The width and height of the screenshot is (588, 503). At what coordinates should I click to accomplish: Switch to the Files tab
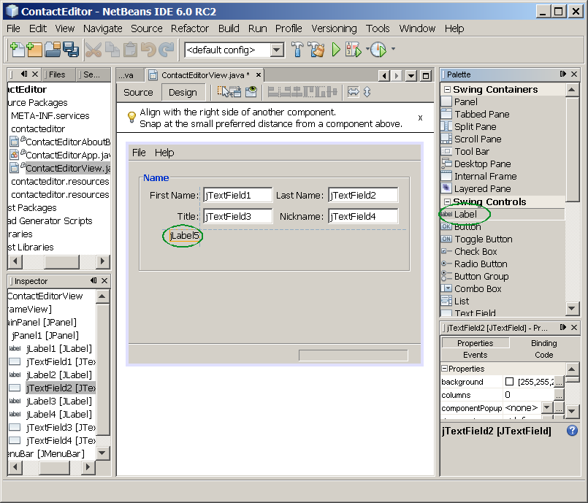click(57, 74)
